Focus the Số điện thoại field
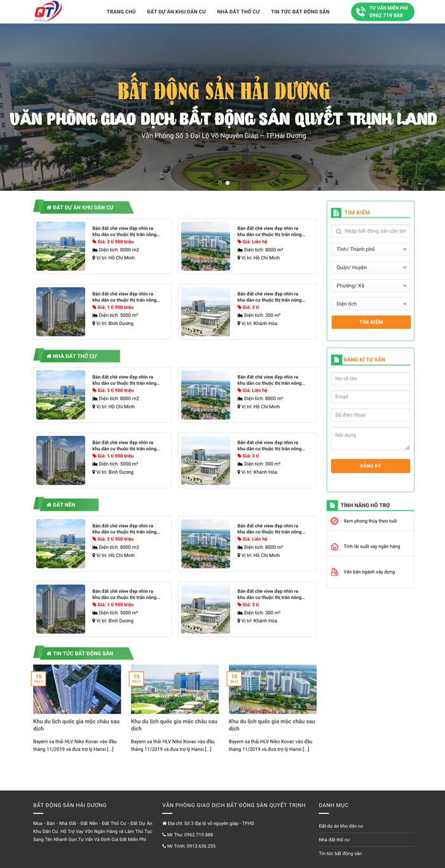 pyautogui.click(x=371, y=415)
